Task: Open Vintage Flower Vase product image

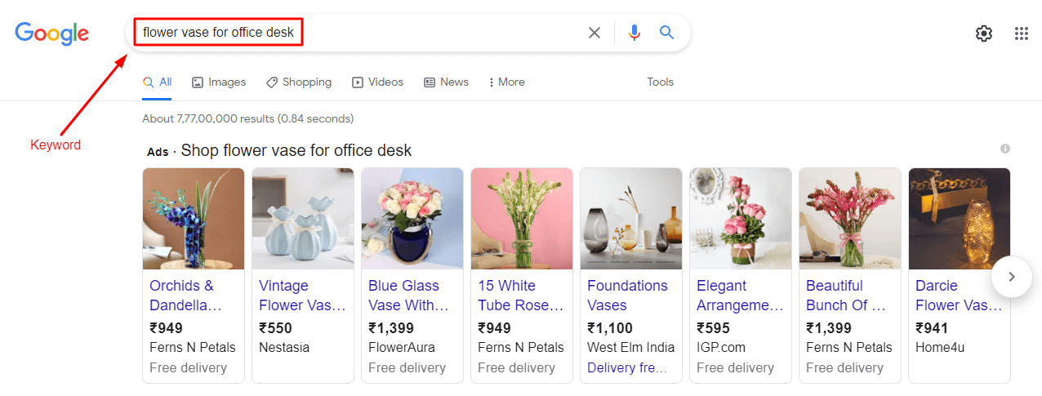Action: tap(303, 219)
